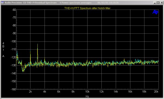The image size is (164, 99).
Task: Click the -150 y-axis label
Action: (13, 81)
